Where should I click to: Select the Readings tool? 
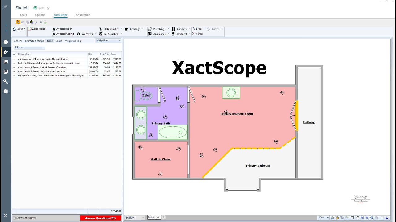(132, 29)
